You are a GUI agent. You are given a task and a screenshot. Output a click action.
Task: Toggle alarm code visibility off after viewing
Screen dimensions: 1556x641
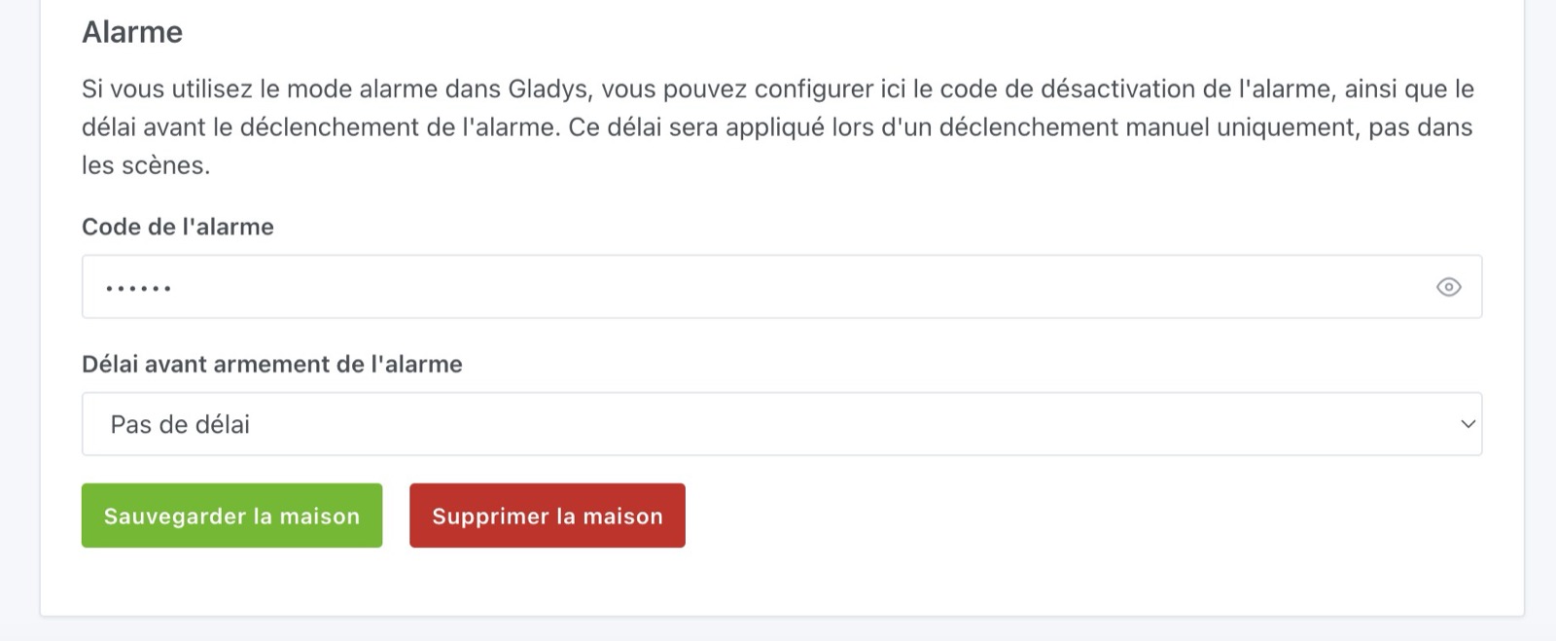tap(1449, 287)
